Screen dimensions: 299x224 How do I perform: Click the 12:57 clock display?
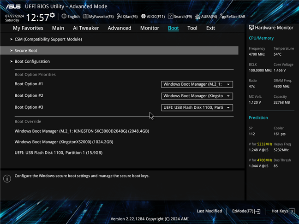[37, 18]
